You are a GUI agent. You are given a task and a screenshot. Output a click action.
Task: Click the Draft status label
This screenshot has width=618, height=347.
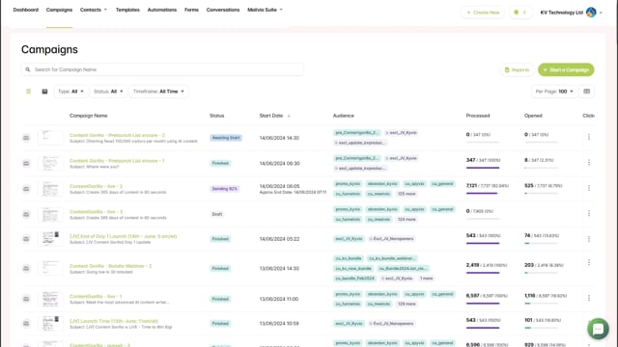point(217,214)
